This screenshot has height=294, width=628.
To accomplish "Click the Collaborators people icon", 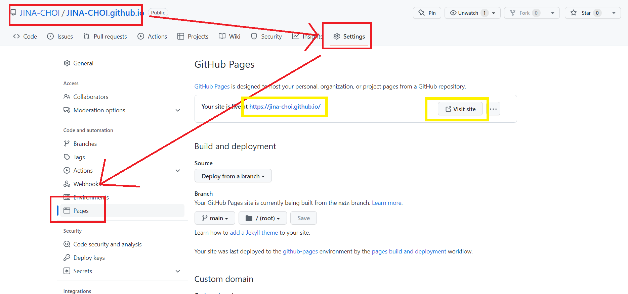I will click(67, 97).
